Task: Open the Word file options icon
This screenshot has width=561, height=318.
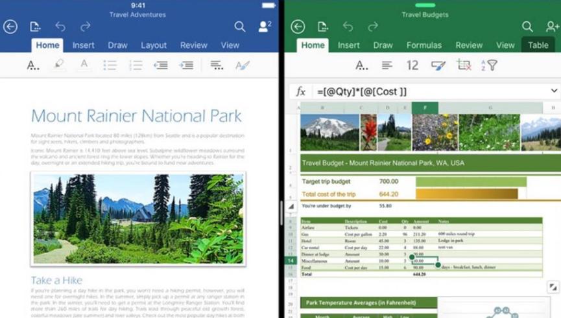Action: 35,27
